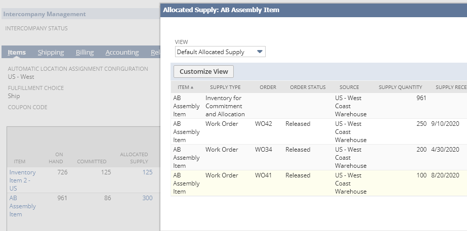
Task: Click allocated supply value 125
Action: (147, 172)
